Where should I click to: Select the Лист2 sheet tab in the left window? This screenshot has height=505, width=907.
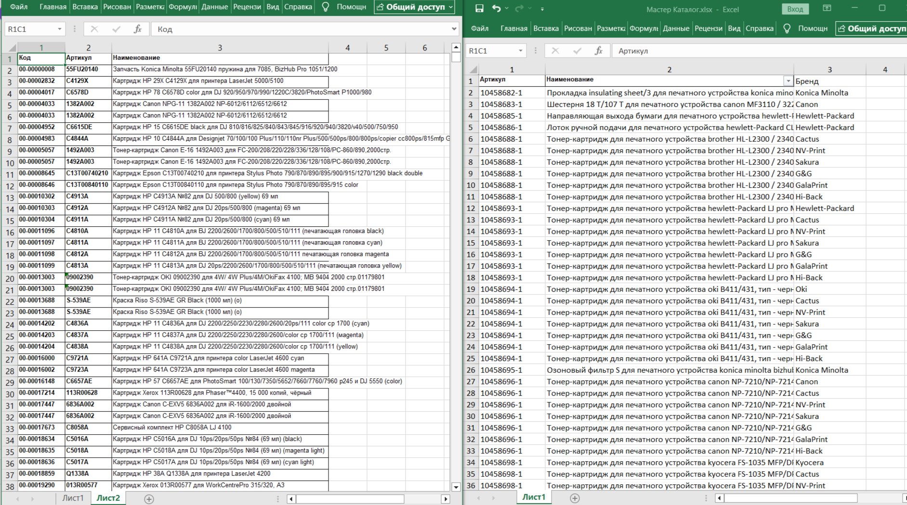pyautogui.click(x=108, y=498)
